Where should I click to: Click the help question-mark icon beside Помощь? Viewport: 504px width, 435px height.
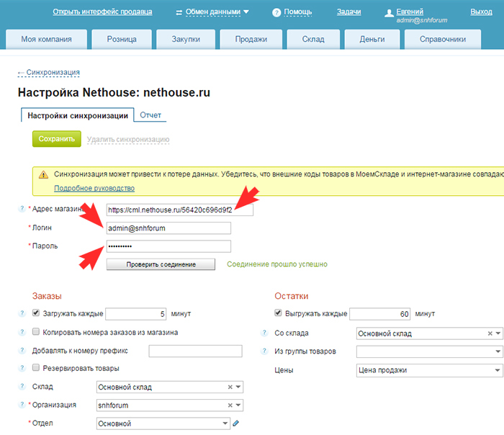coord(276,12)
